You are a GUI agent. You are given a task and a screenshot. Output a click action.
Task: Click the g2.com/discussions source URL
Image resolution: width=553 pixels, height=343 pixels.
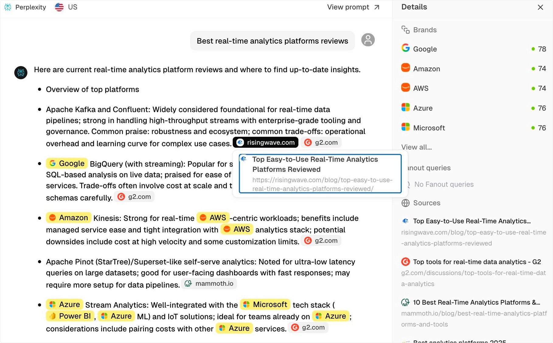[474, 278]
